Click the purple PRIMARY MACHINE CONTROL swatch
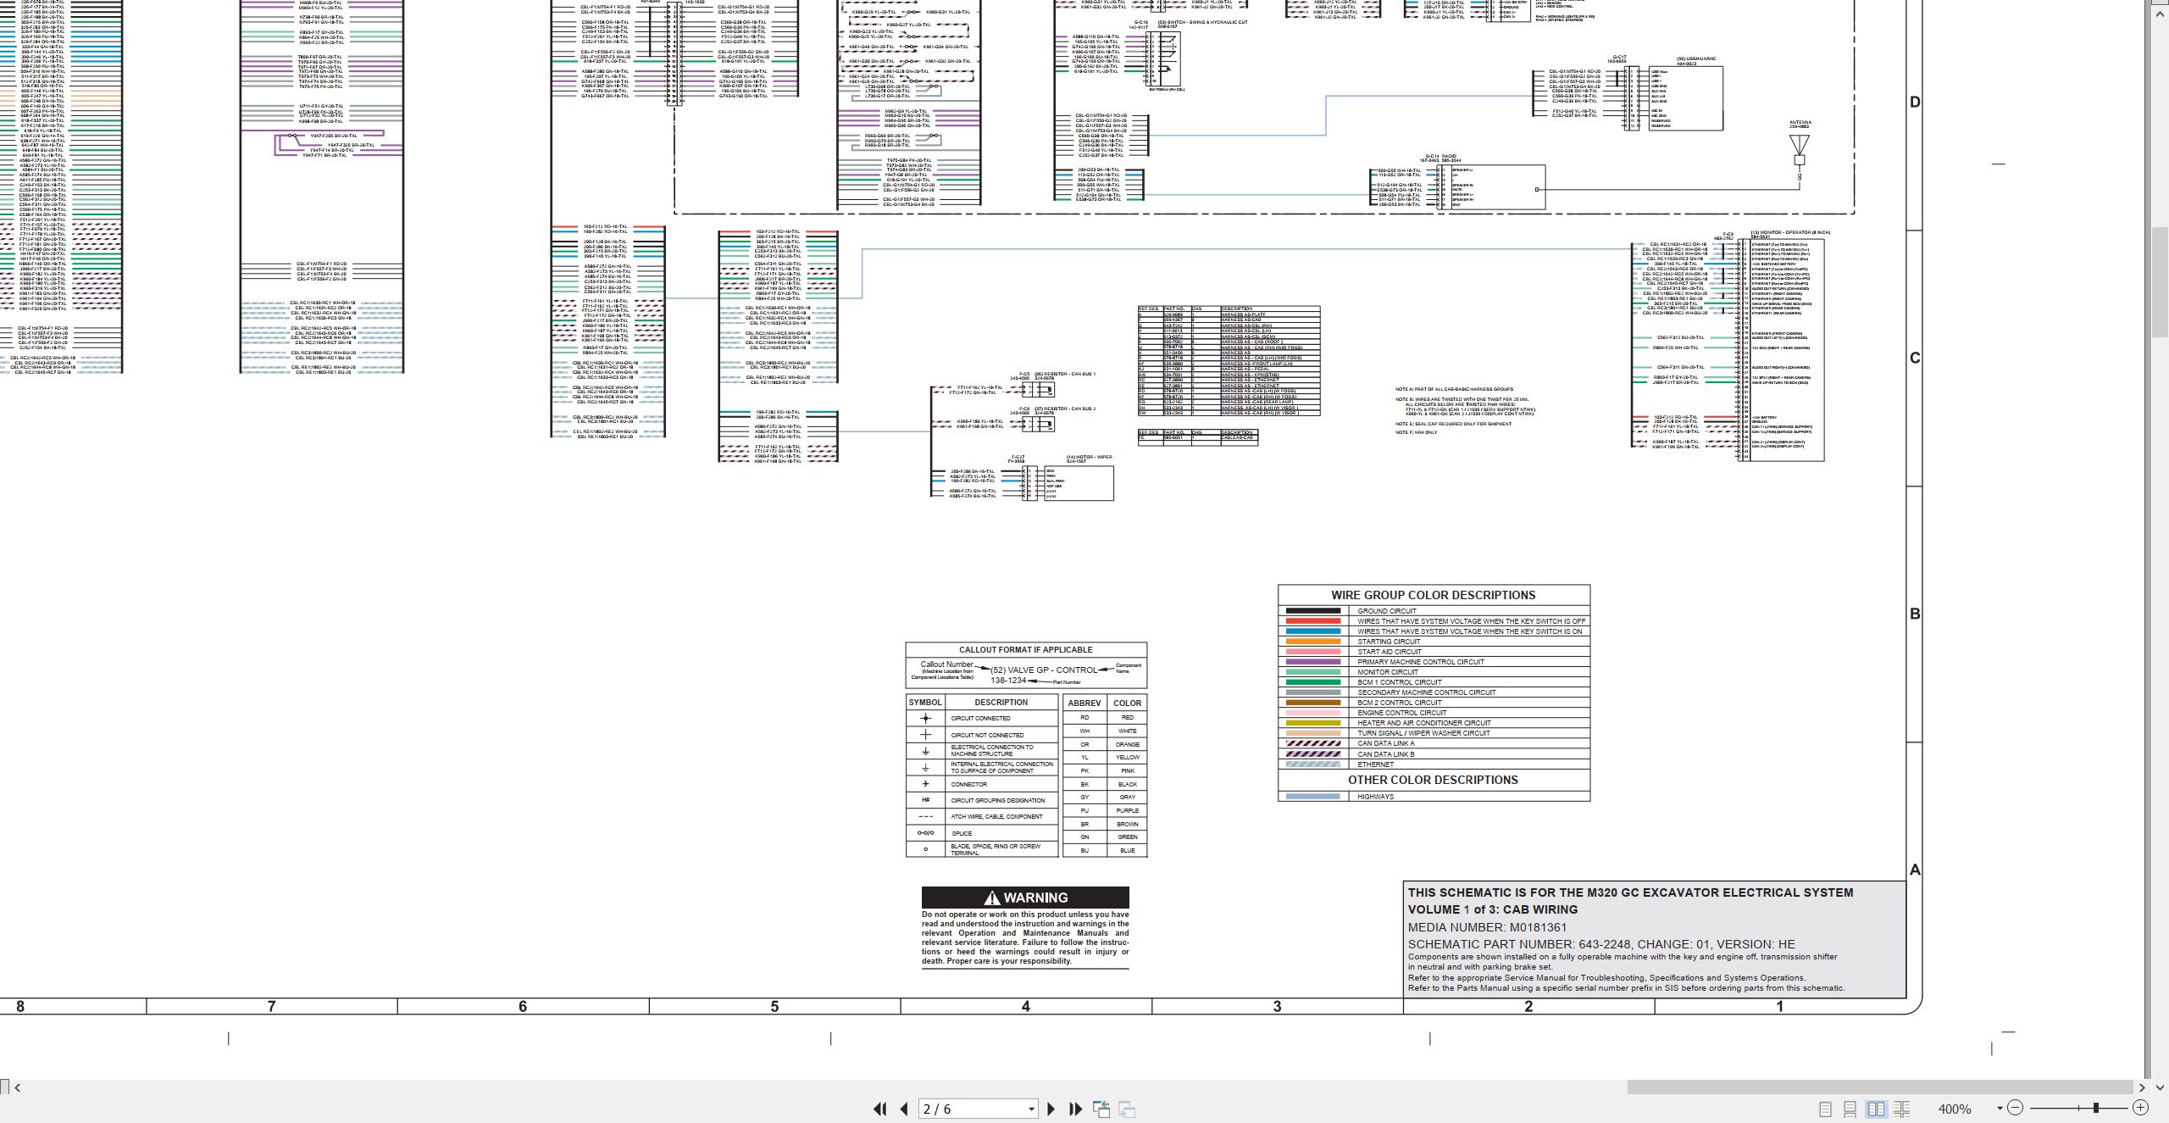Screen dimensions: 2169x1123 pos(1312,662)
